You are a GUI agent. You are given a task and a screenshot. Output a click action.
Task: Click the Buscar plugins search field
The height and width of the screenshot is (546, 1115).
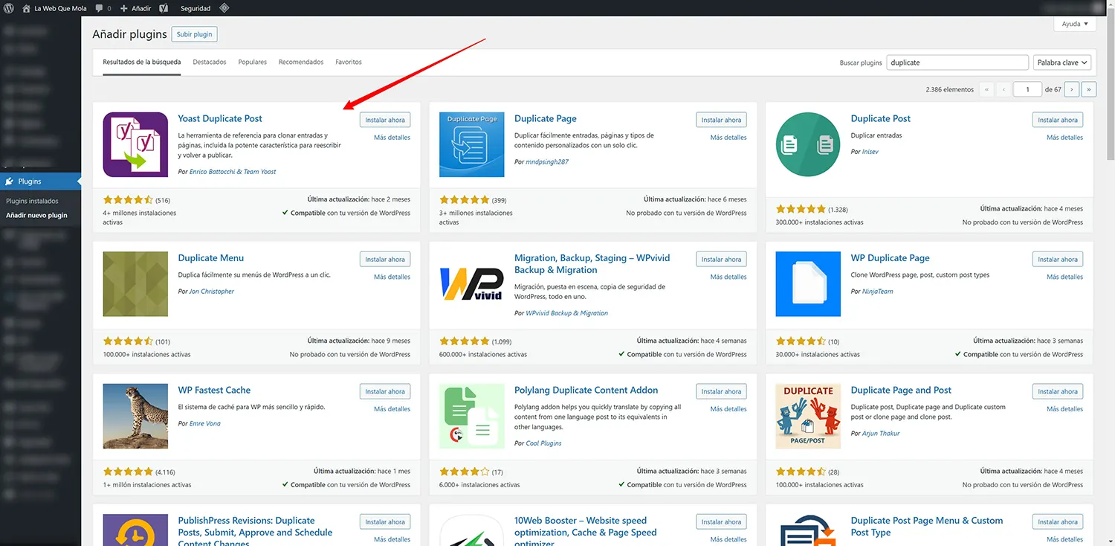957,62
